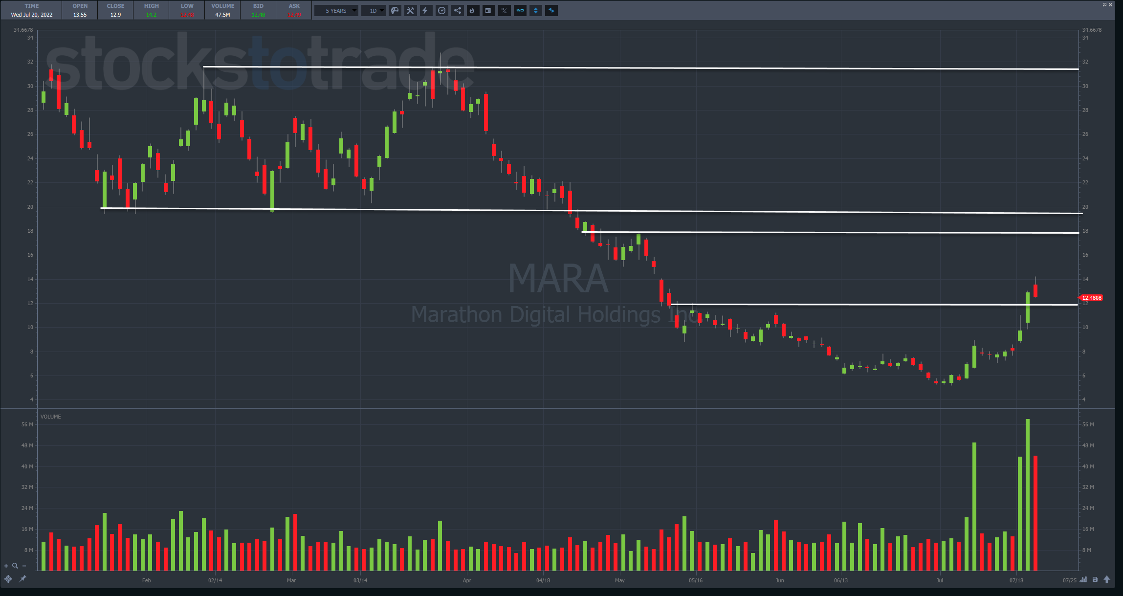The image size is (1123, 596).
Task: Select the white horizontal line near 12
Action: 874,305
